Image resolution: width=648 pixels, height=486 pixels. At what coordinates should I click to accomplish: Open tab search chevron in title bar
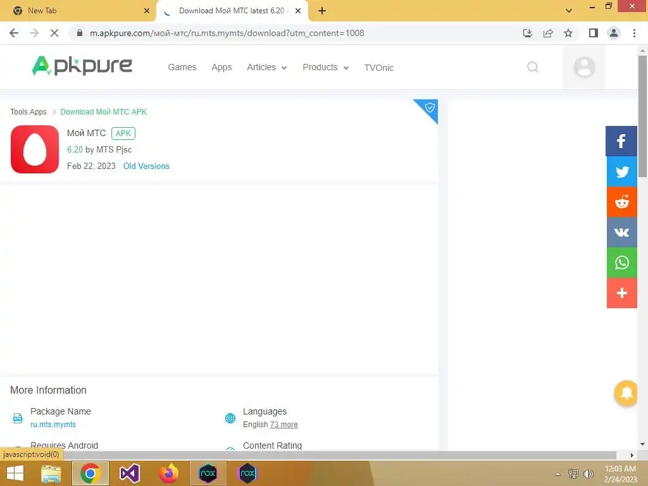pos(569,11)
